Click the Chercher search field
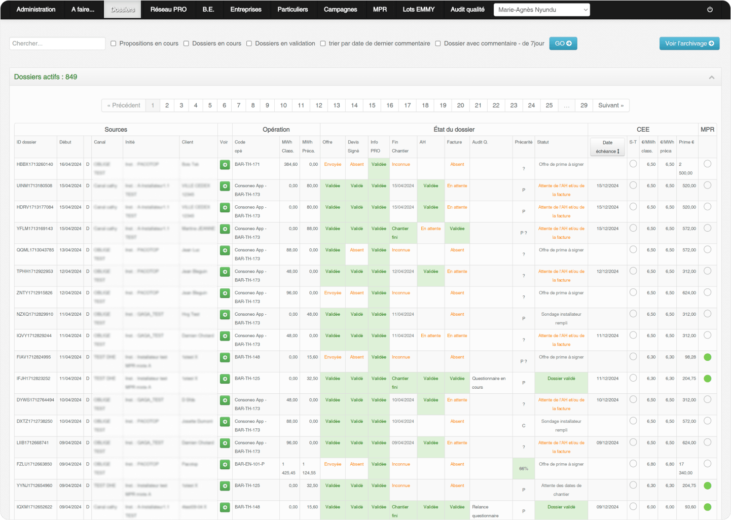Screen dimensions: 731x520 coord(57,44)
